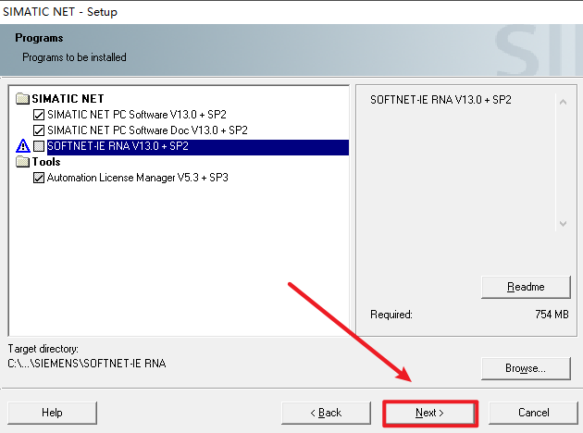Screen dimensions: 583x433
Task: Uncheck SIMATIC NET PC Software V13.0 + SP2
Action: [39, 115]
